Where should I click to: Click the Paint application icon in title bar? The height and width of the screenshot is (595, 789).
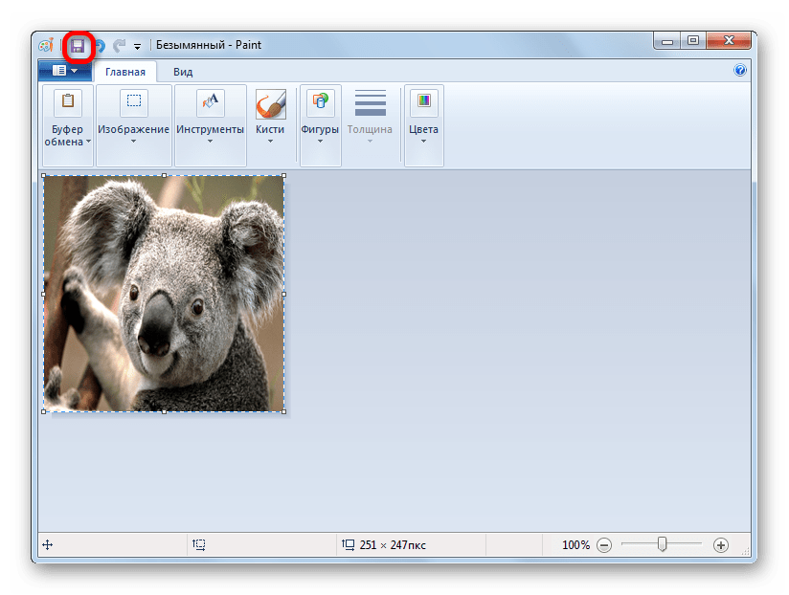pos(46,45)
